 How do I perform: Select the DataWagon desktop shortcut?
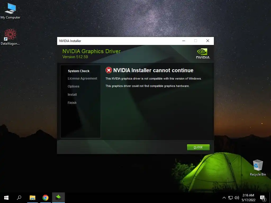[10, 37]
